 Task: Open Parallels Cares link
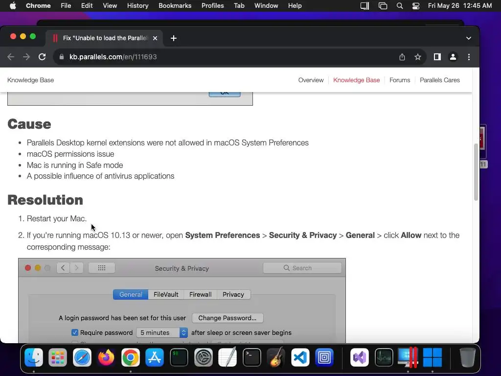pos(440,80)
